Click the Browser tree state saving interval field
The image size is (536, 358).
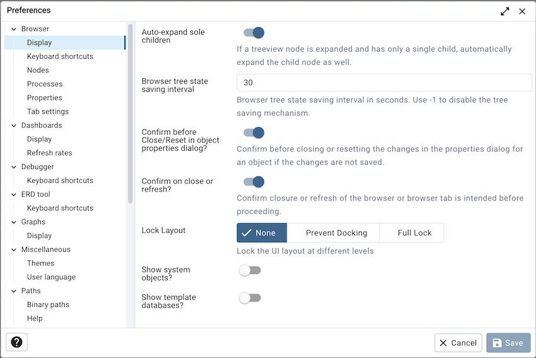tap(384, 83)
